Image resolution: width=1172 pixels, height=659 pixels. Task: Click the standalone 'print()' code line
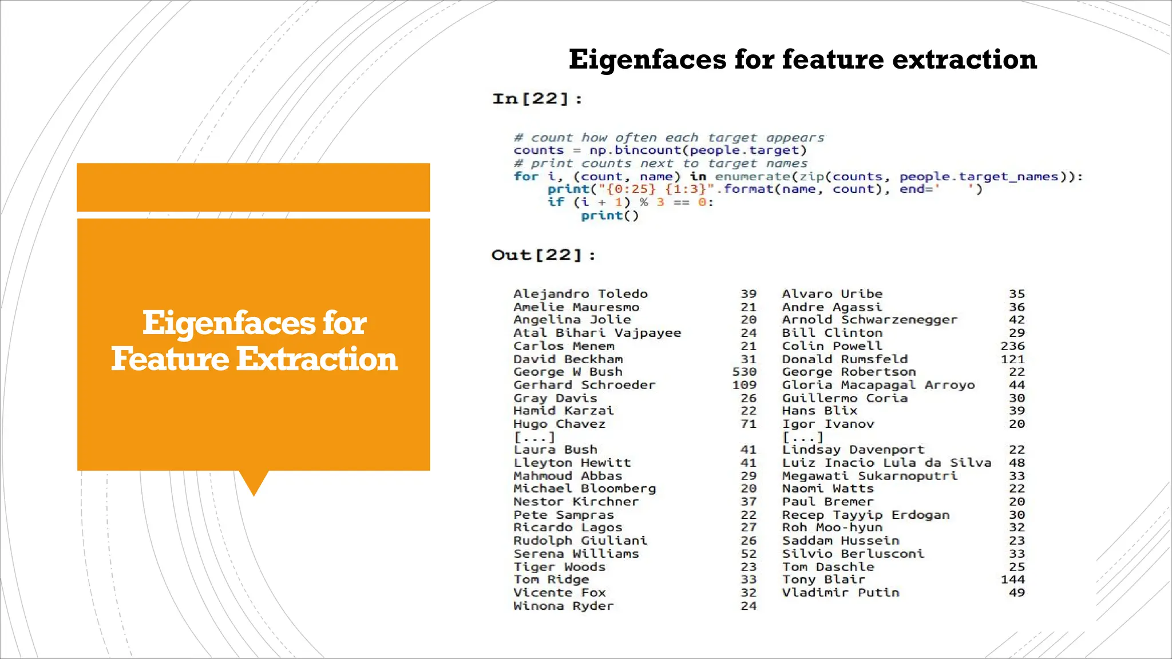point(609,216)
